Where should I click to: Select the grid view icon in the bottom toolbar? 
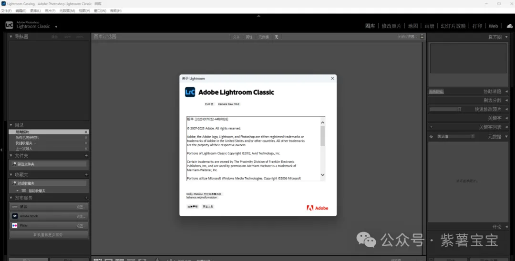97,260
